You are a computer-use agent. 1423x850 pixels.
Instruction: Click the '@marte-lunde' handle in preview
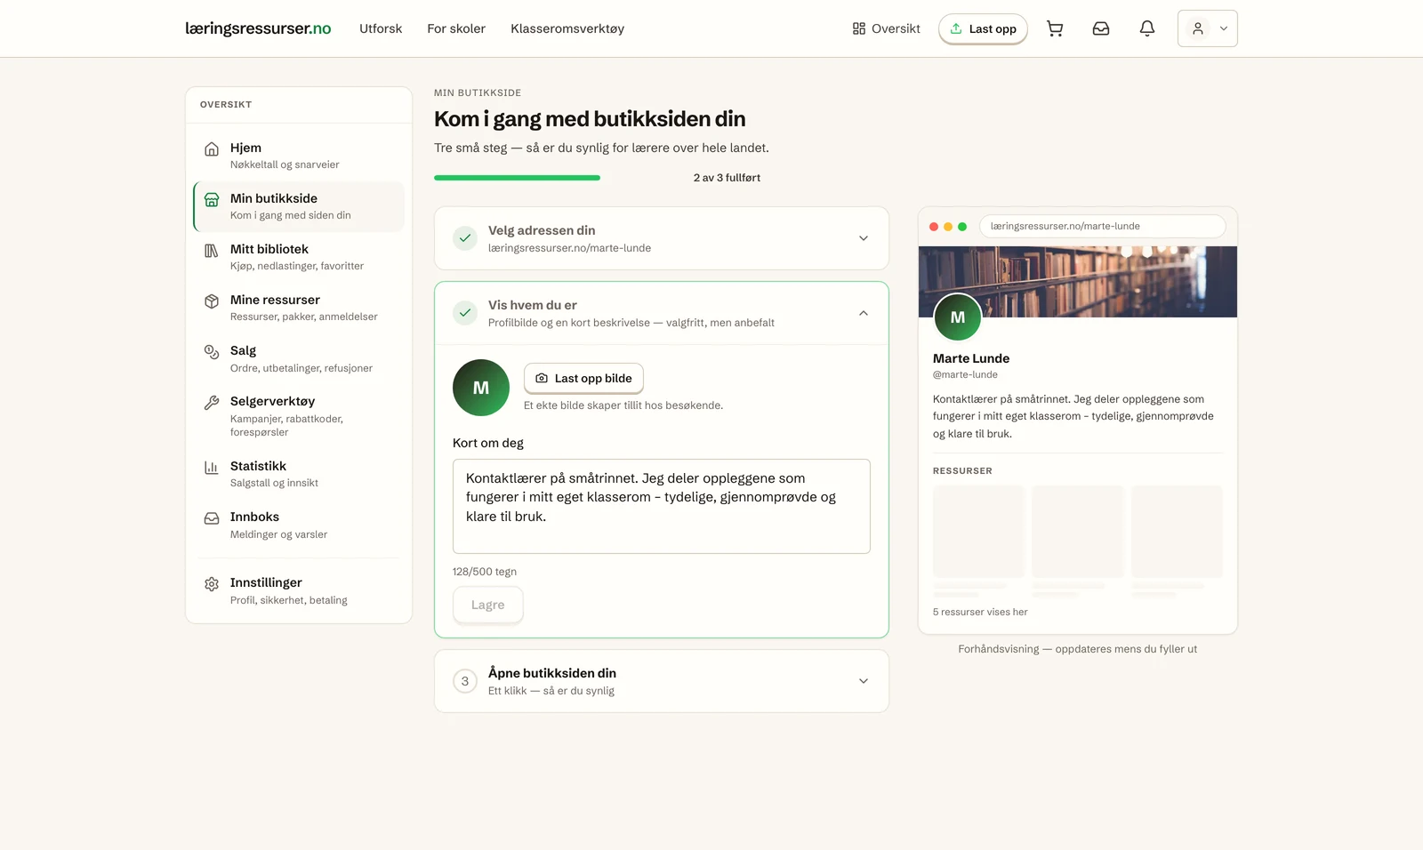[965, 374]
